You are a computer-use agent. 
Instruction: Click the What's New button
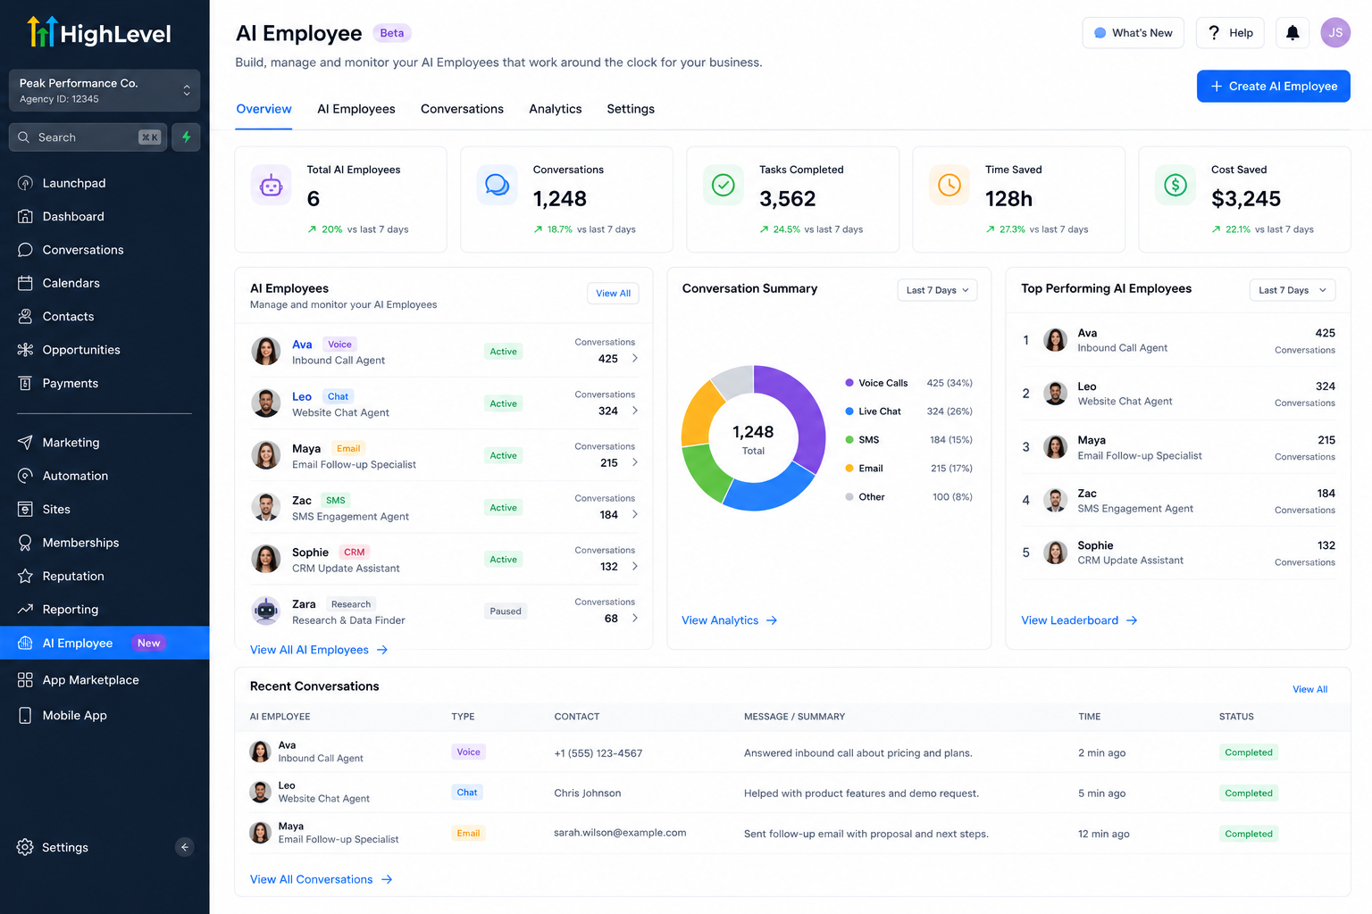[1134, 33]
